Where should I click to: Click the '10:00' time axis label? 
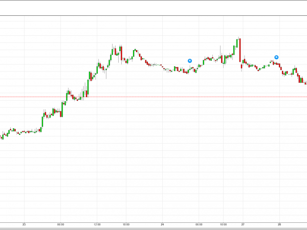(x=224, y=224)
